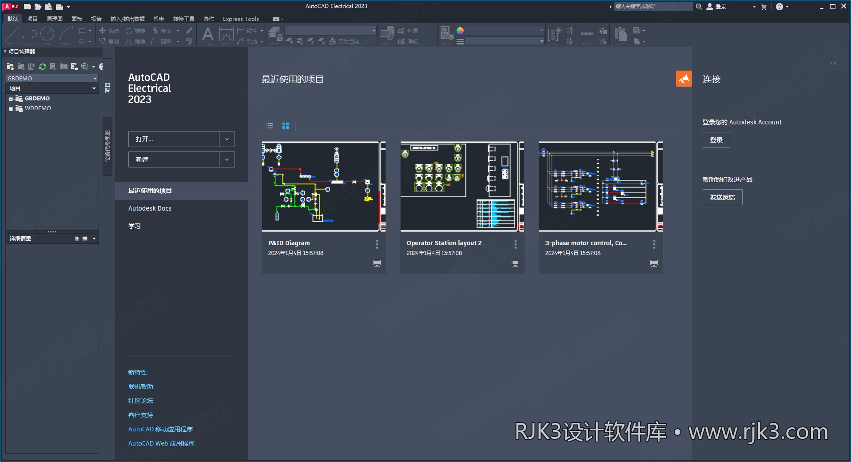Open the dropdown arrow beside 新建

227,159
